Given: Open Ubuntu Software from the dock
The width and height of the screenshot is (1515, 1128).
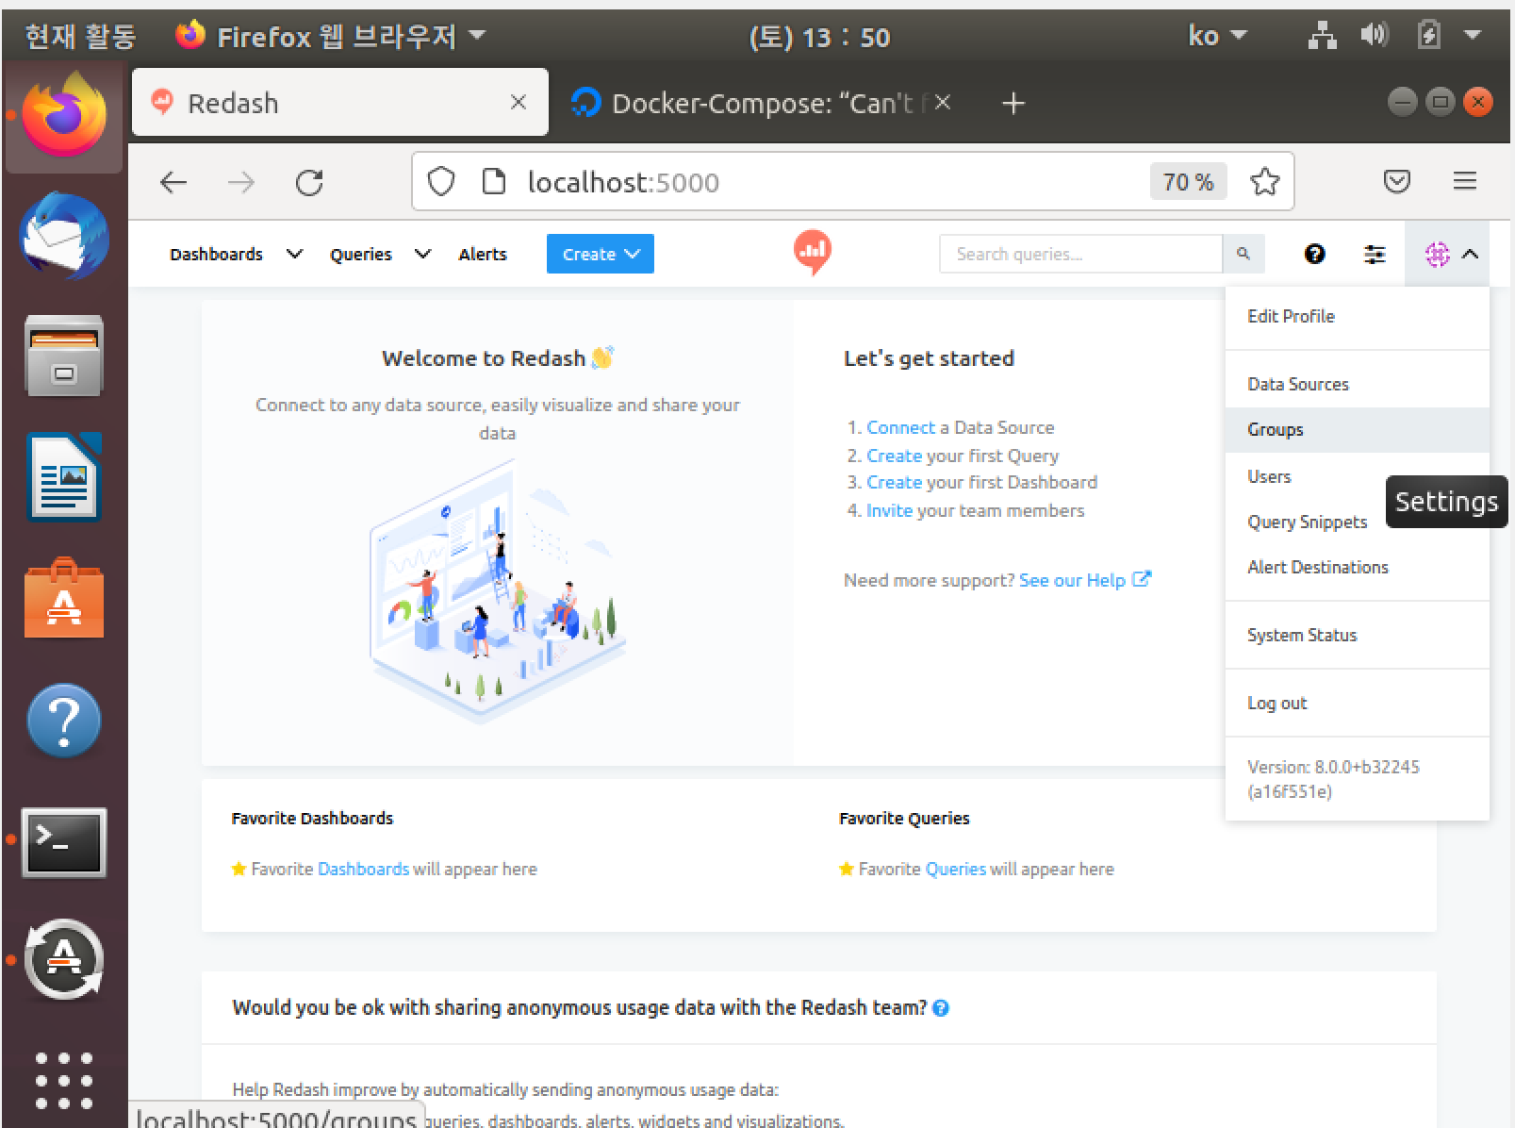Looking at the screenshot, I should pos(64,599).
